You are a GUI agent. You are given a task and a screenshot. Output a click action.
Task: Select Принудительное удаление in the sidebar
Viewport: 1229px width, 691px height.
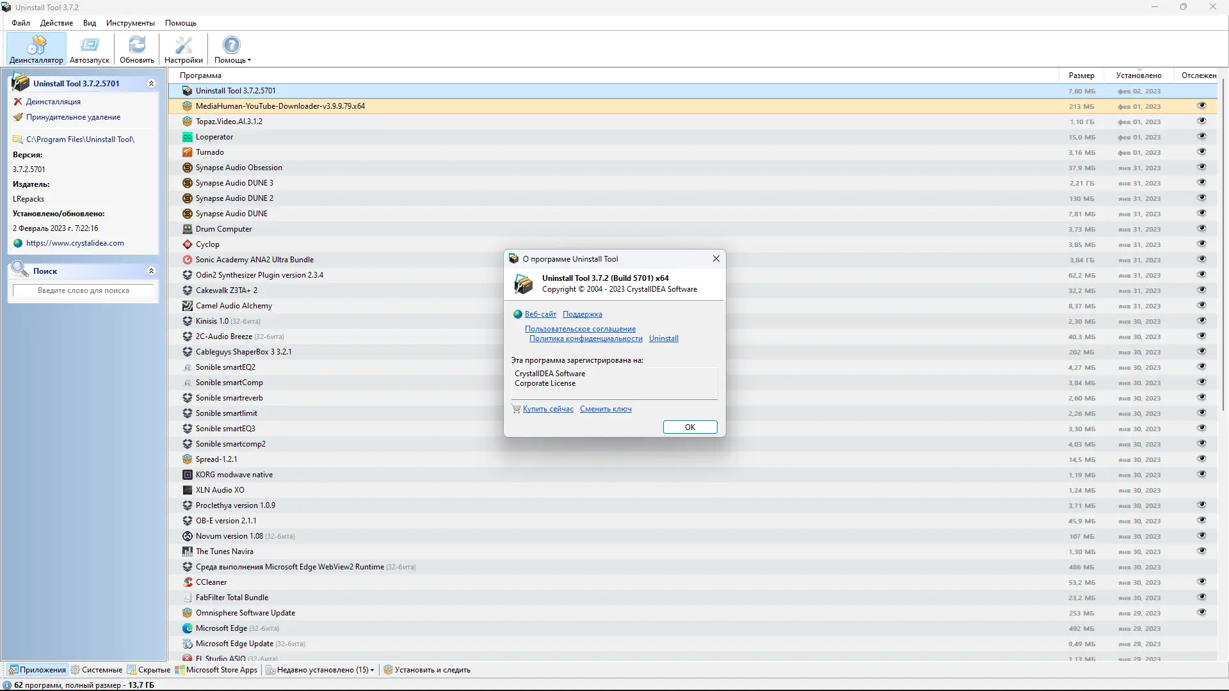73,117
